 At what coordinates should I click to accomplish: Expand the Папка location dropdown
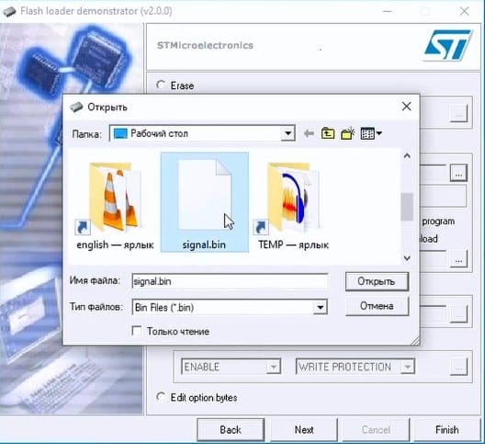click(288, 134)
